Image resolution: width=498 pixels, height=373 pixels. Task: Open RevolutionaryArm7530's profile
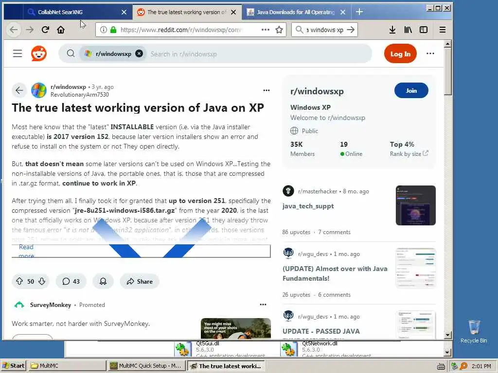(79, 95)
